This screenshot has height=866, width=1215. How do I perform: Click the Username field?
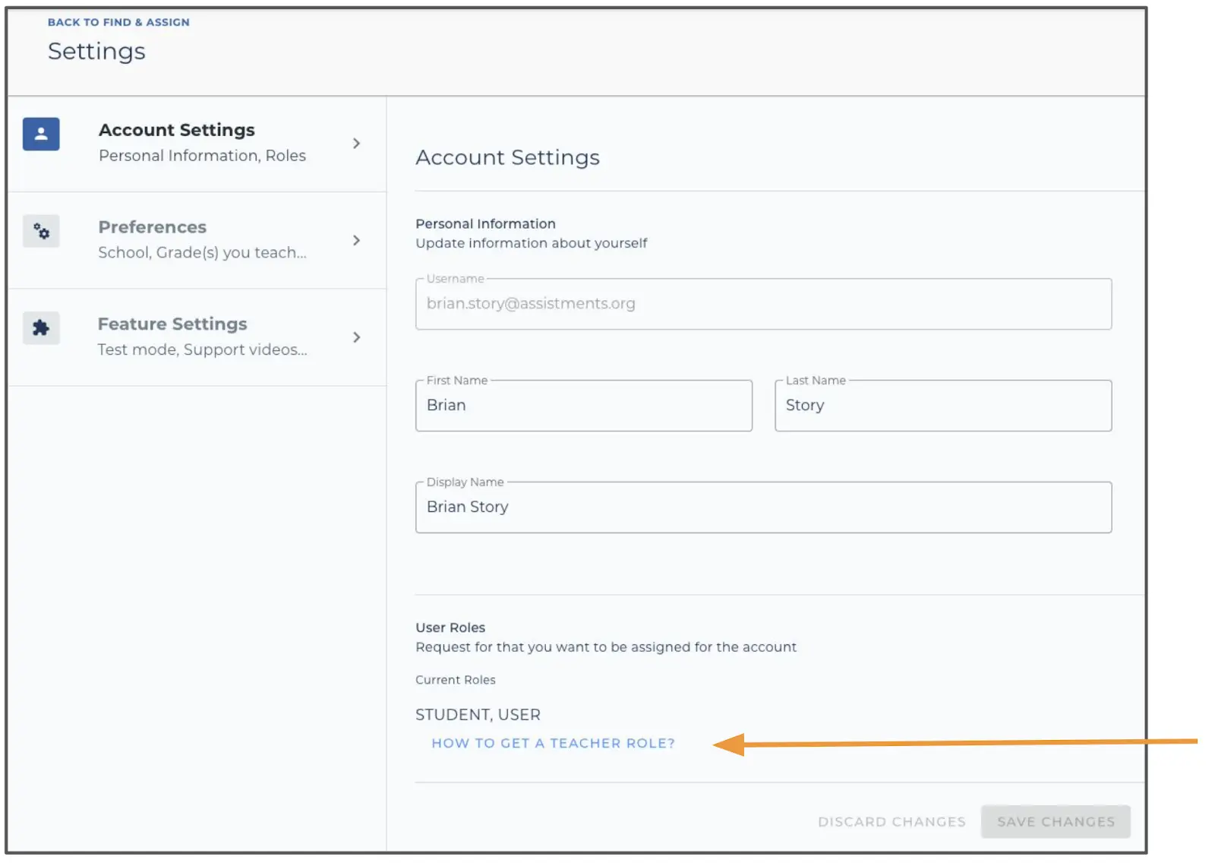tap(762, 304)
